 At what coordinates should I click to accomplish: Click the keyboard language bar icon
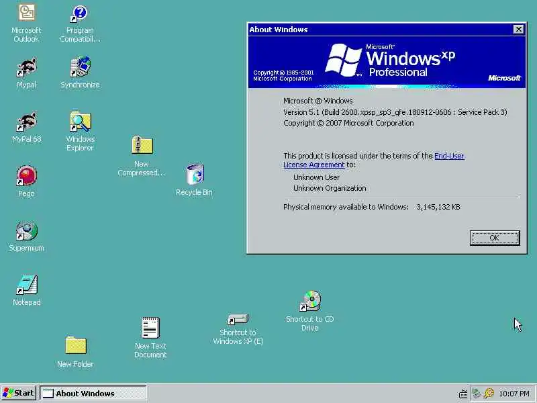(x=463, y=394)
